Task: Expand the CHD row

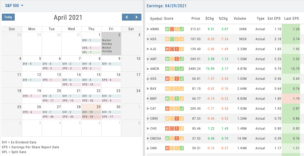Action: pyautogui.click(x=148, y=128)
